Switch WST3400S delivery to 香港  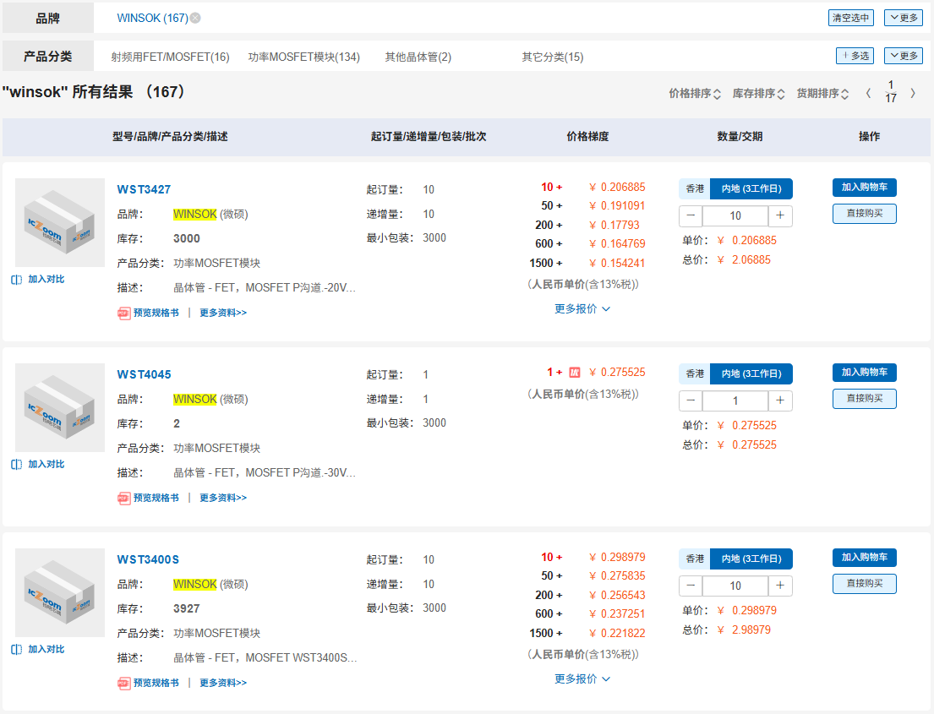pyautogui.click(x=695, y=559)
